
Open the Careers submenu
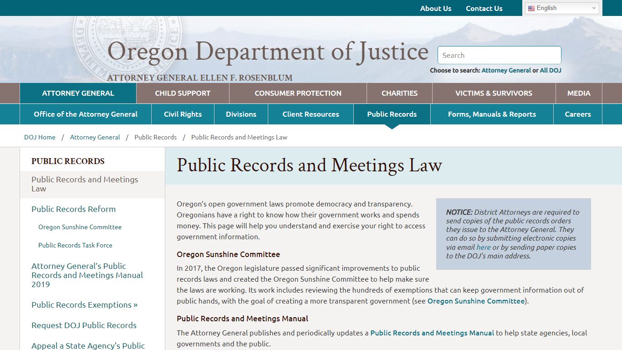point(578,114)
